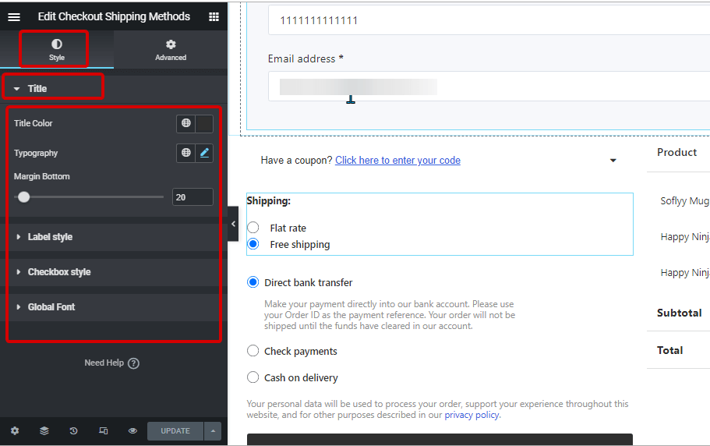
Task: Open the privacy policy link
Action: [472, 415]
